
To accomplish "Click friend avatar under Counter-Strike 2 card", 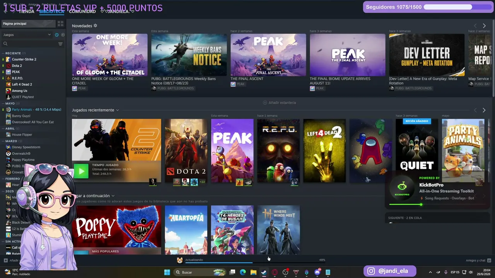I will pos(153,182).
